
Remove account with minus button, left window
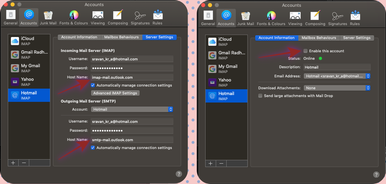click(24, 163)
